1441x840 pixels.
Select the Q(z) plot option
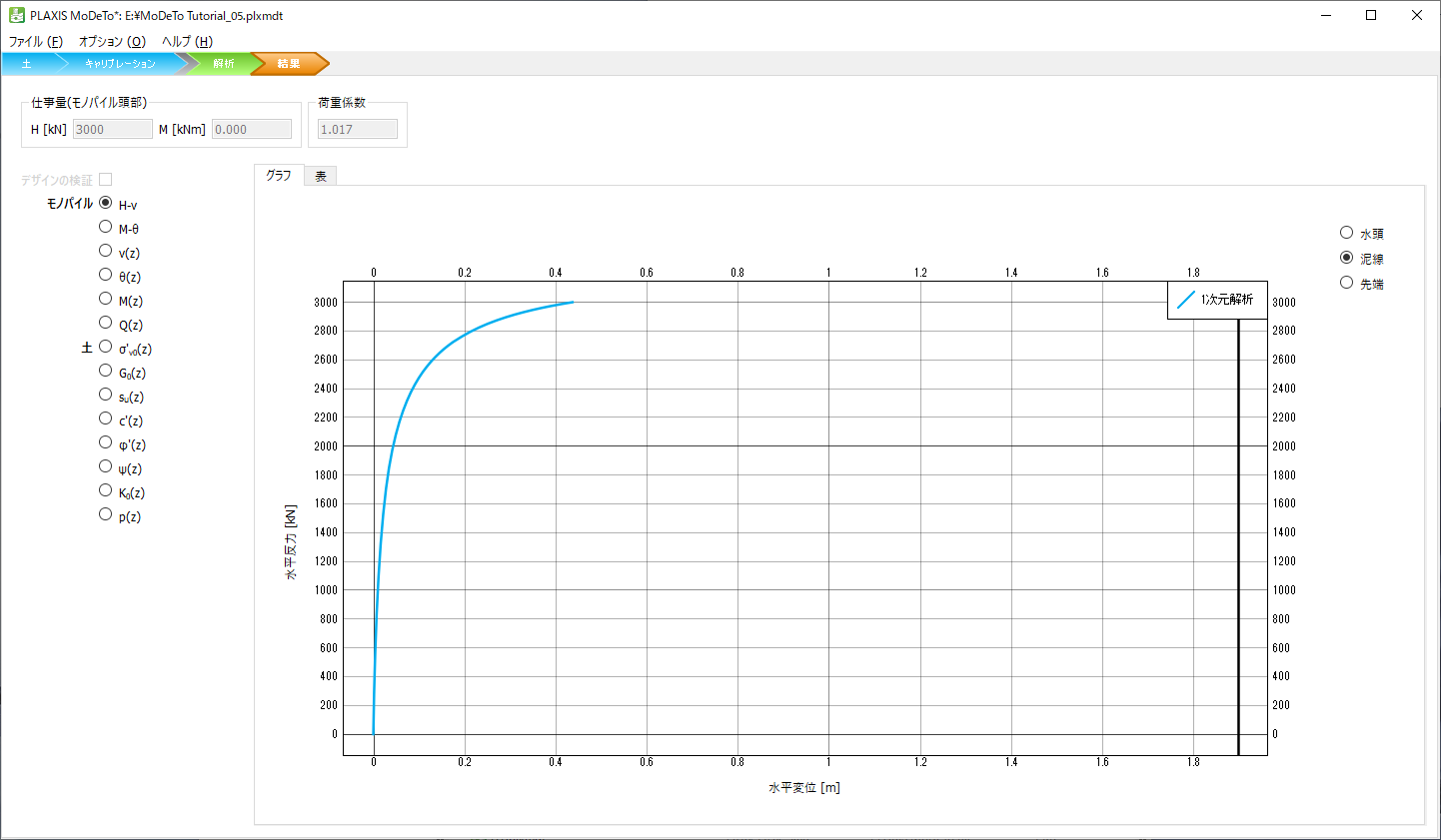click(106, 324)
